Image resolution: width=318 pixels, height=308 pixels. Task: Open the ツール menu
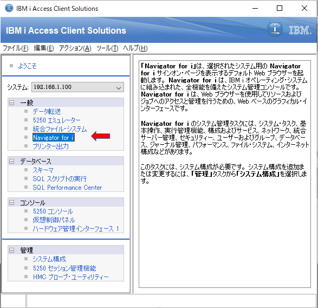coord(107,48)
